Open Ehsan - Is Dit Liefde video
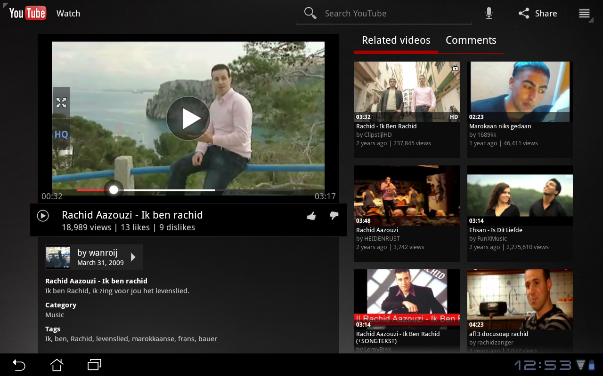This screenshot has width=603, height=376. (x=520, y=196)
